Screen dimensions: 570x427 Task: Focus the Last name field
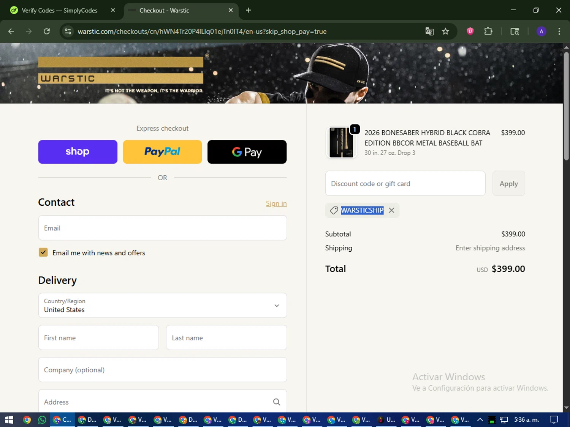click(226, 337)
